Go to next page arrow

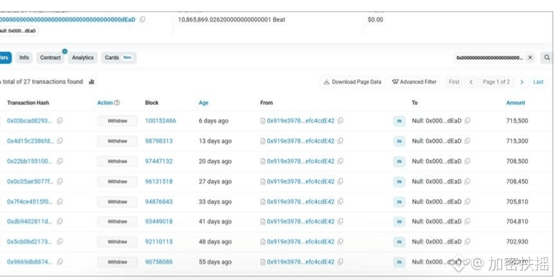521,82
